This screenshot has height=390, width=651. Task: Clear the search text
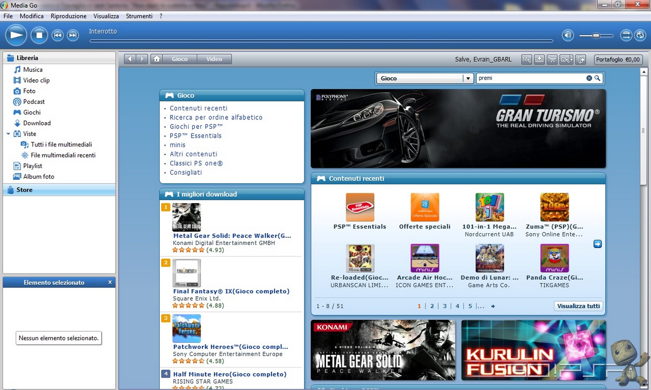(x=589, y=78)
